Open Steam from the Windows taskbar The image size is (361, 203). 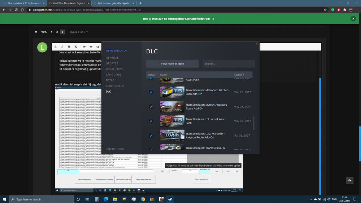[x=170, y=199]
